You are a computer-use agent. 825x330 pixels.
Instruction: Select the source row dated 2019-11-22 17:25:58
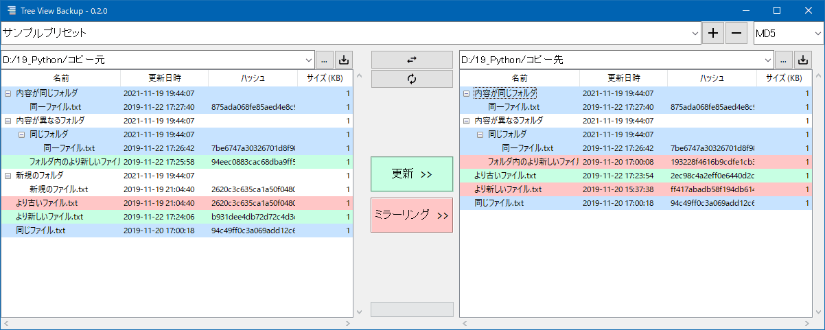[x=177, y=162]
